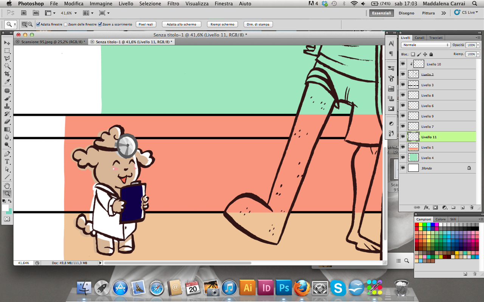This screenshot has width=484, height=302.
Task: Open the Riemp. fill dropdown arrow
Action: pos(478,54)
